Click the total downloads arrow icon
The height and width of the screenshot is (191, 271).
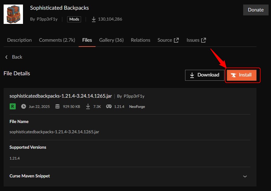click(x=93, y=19)
